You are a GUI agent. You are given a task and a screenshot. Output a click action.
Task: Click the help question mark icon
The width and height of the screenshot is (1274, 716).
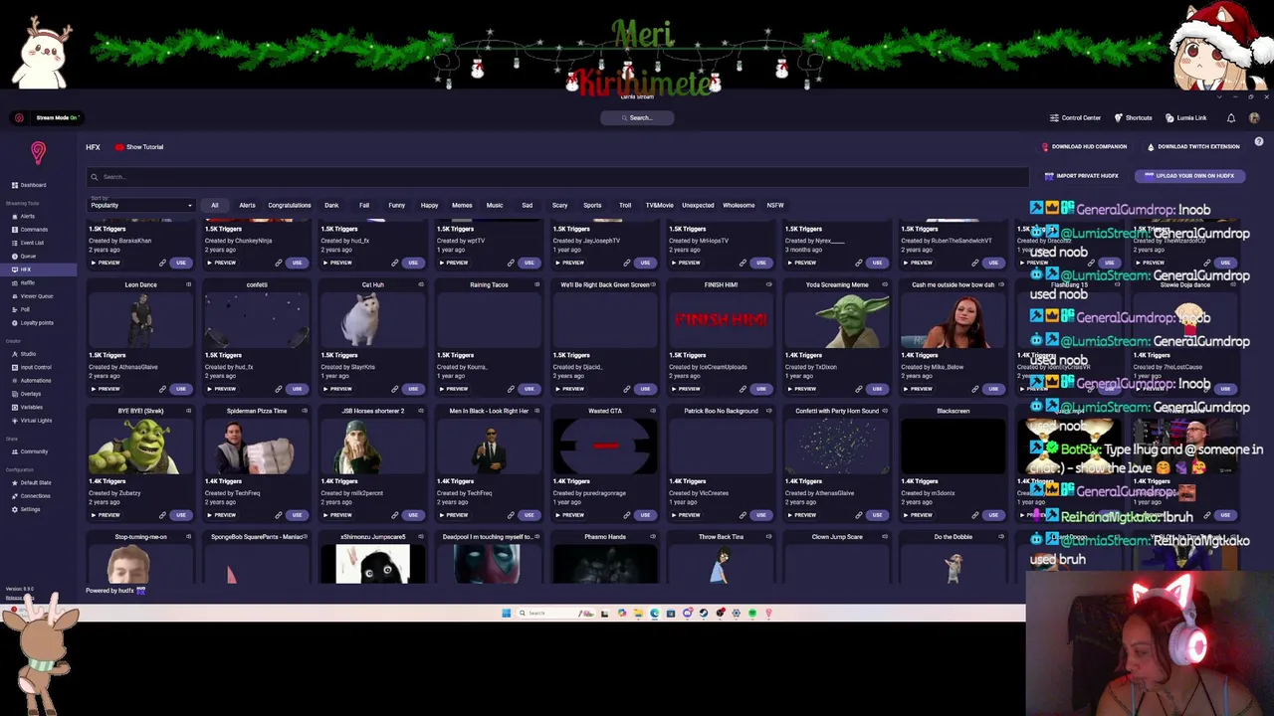(x=1259, y=142)
